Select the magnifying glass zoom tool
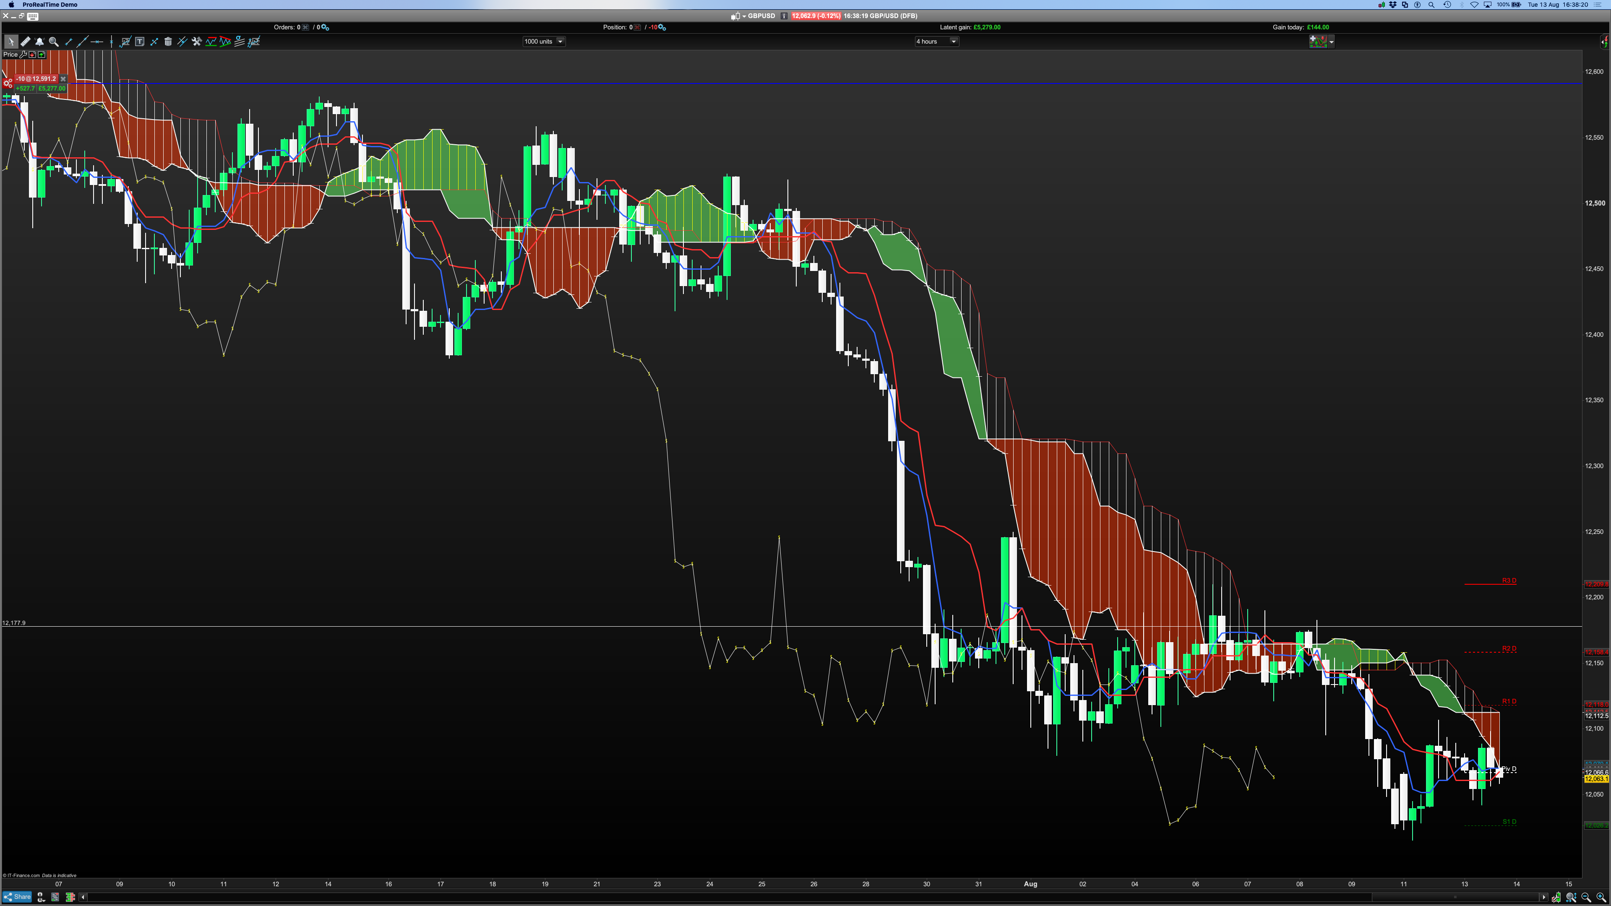 [54, 41]
